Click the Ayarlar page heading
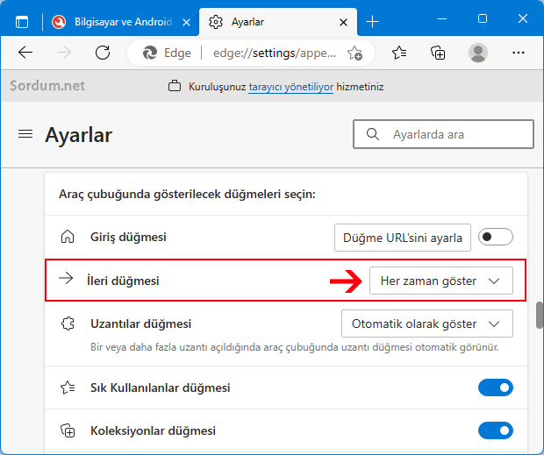The image size is (544, 455). [x=78, y=135]
